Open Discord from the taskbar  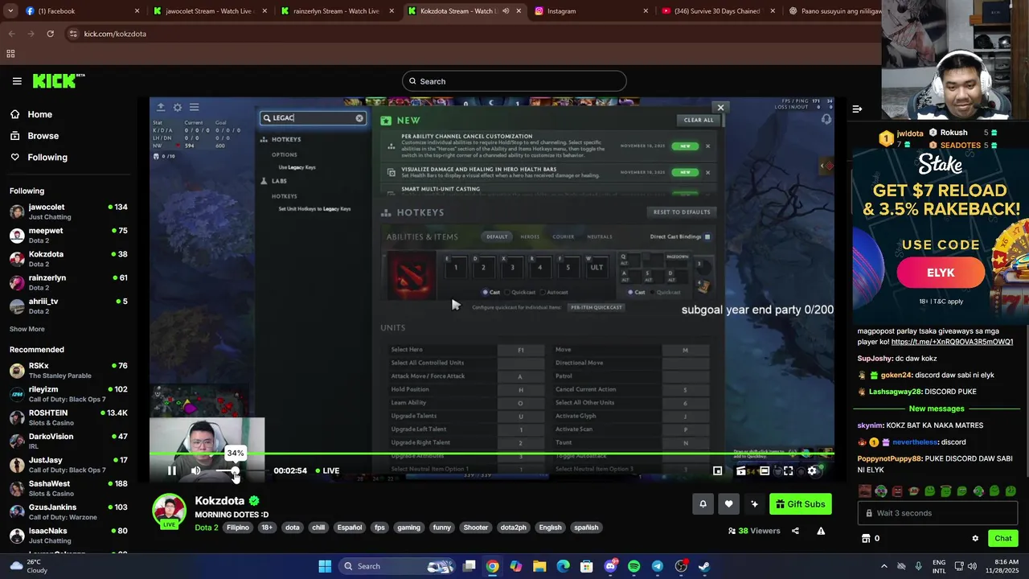(610, 566)
